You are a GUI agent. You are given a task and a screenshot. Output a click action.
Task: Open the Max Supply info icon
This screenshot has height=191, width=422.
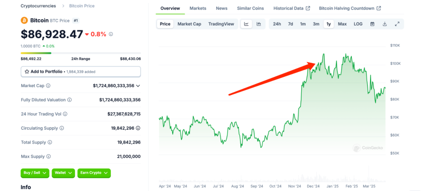point(49,156)
